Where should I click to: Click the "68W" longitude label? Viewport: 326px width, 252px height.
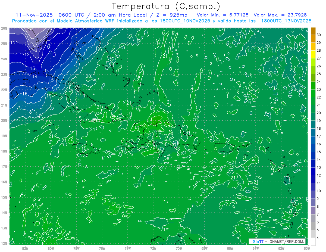(x=204, y=248)
